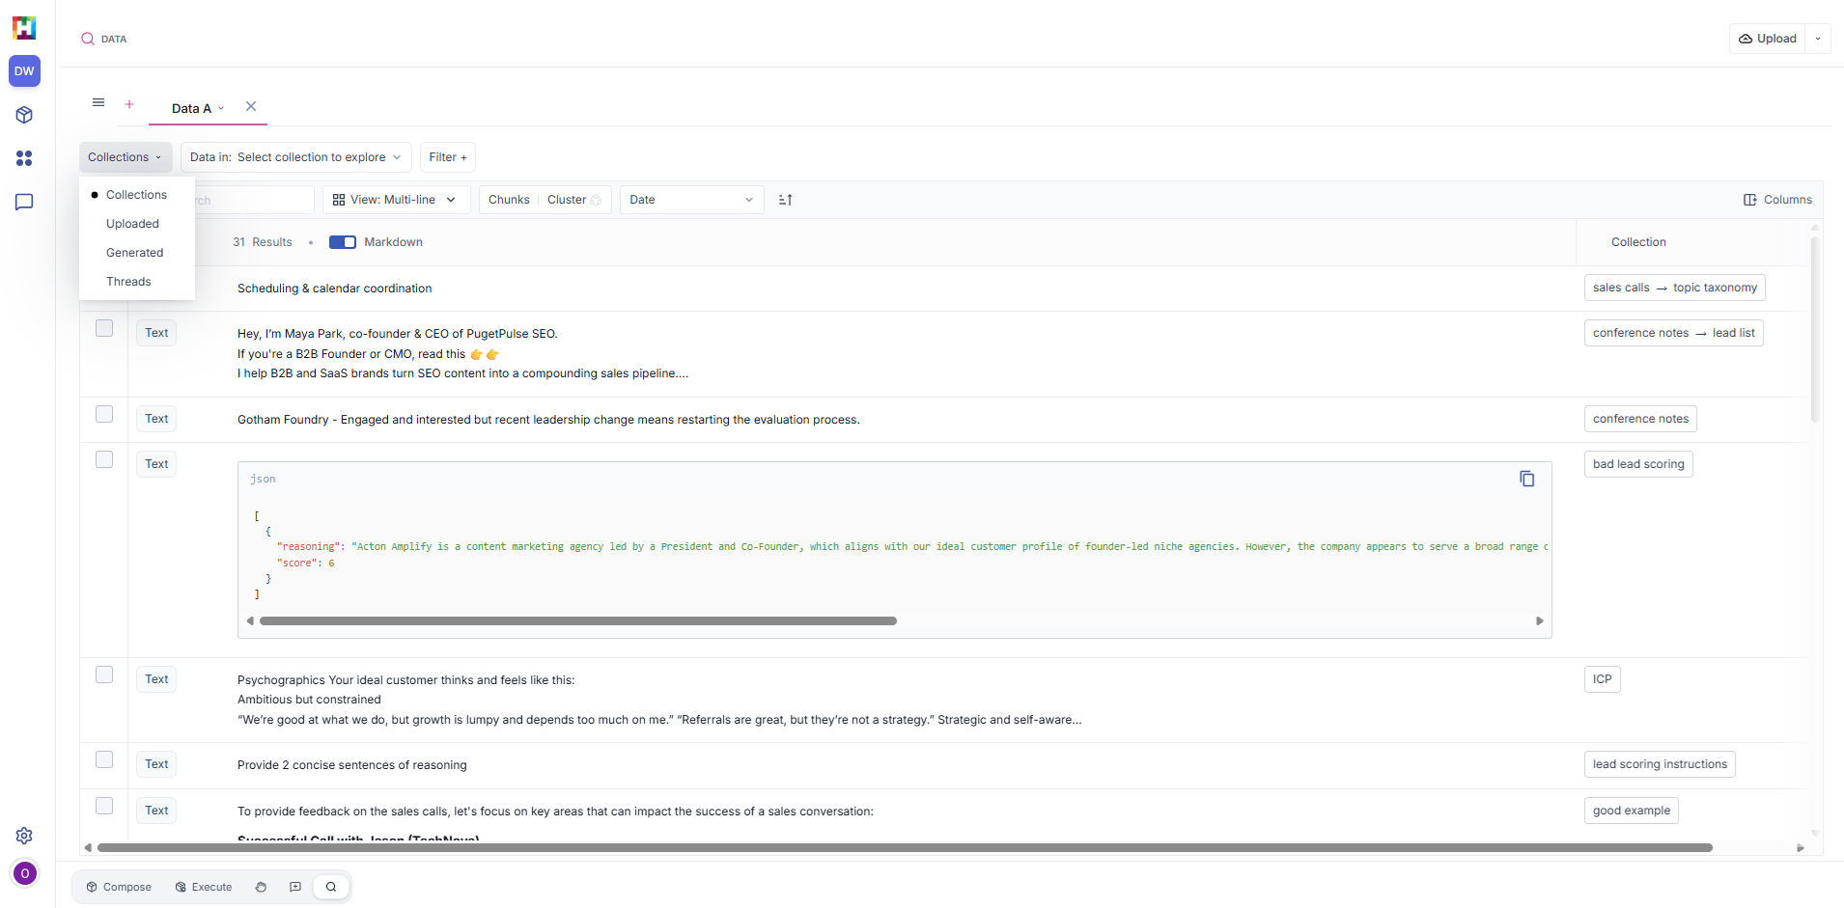Click the Chunks view option

[x=508, y=200]
